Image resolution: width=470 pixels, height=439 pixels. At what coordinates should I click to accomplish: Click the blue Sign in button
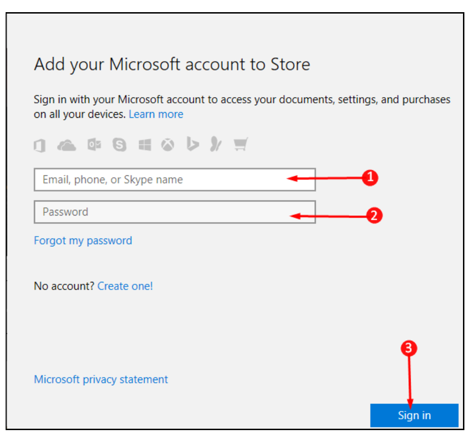click(414, 415)
